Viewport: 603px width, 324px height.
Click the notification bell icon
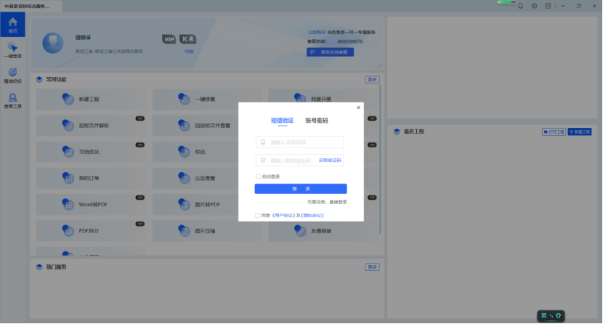521,6
